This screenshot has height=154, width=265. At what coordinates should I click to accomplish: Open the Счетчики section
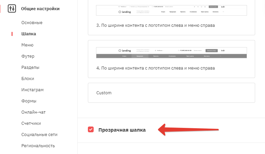[x=31, y=123]
